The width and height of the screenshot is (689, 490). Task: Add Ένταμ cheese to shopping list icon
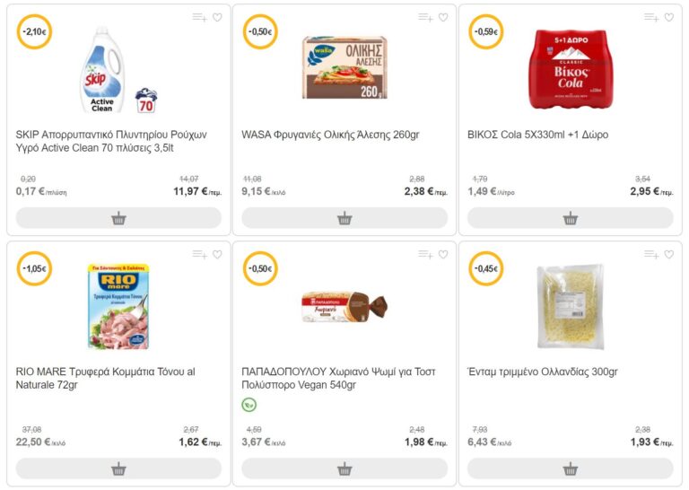[651, 255]
